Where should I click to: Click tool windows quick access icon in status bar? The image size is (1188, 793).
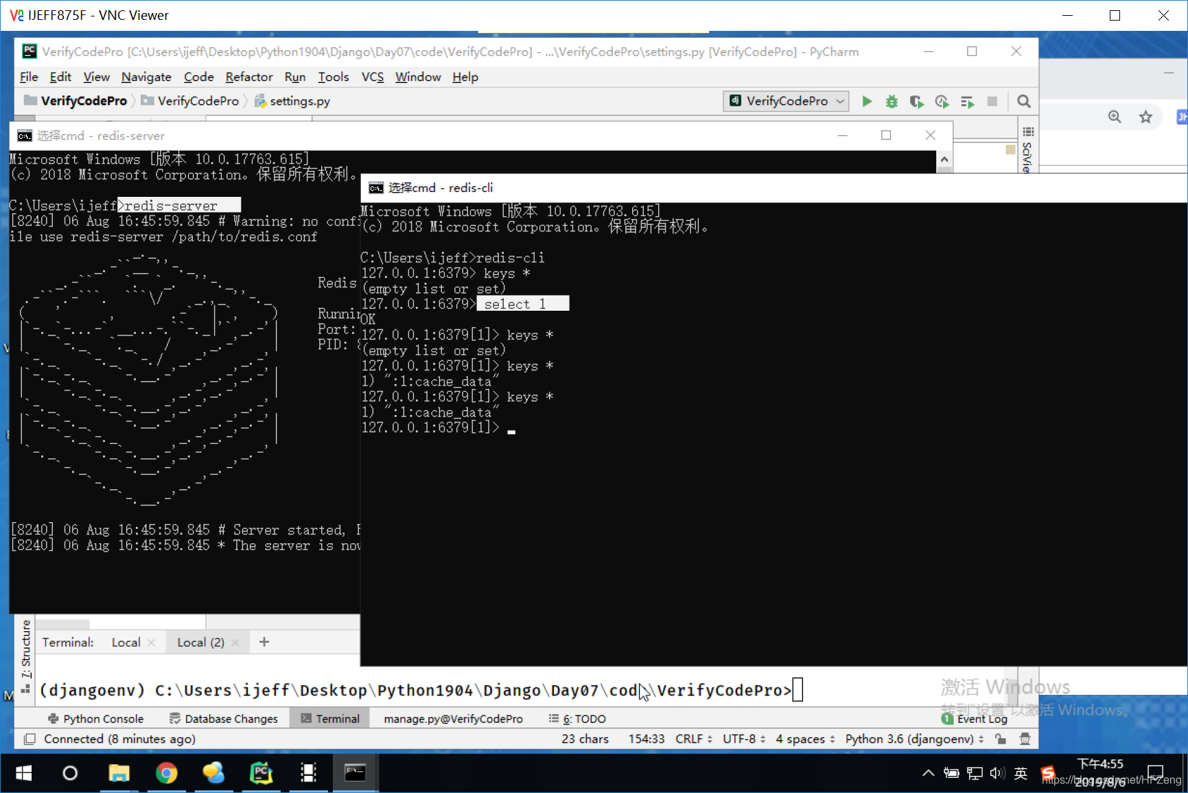coord(30,739)
